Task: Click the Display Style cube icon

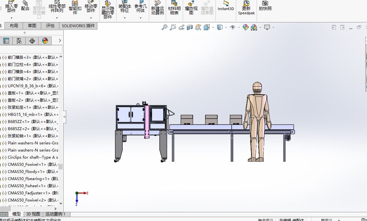Action: click(220, 27)
